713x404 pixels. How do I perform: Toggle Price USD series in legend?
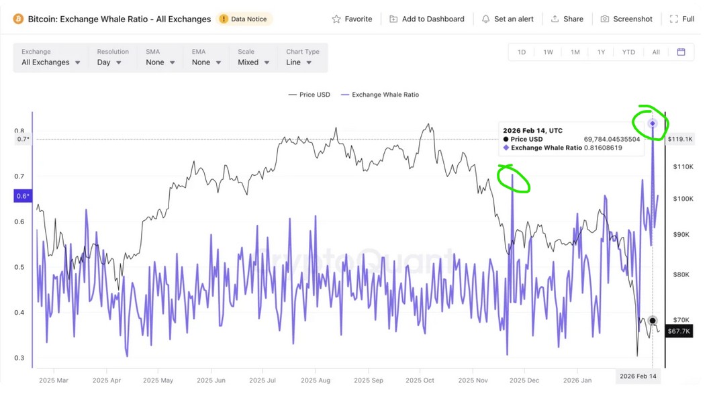[310, 95]
